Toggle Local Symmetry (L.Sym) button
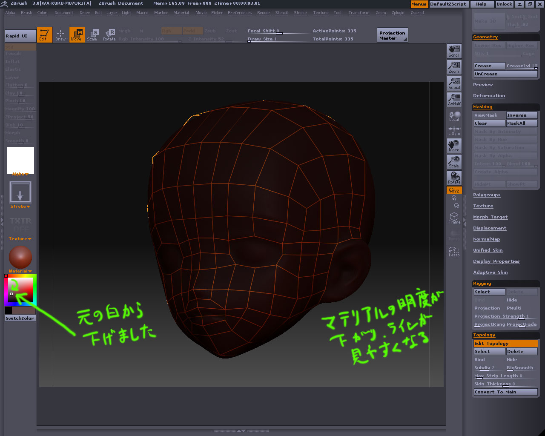This screenshot has height=436, width=545. point(454,130)
